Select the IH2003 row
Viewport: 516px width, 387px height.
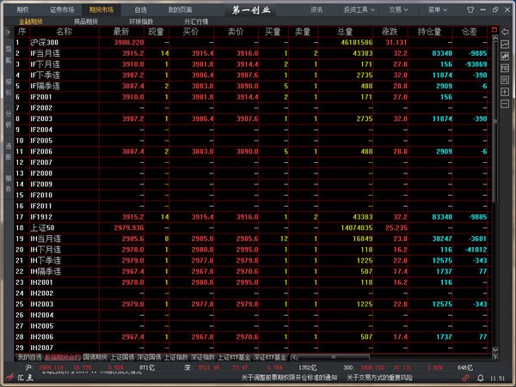[253, 305]
